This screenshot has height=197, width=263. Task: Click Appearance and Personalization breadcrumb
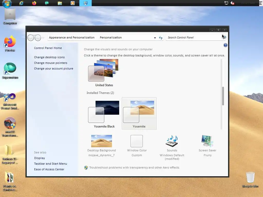(x=72, y=37)
